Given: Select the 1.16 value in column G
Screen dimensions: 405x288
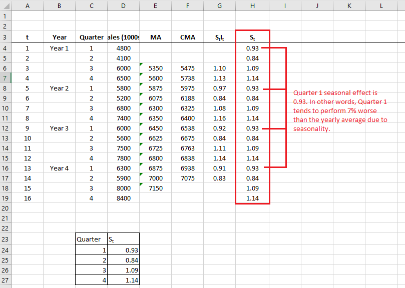Looking at the screenshot, I should click(x=219, y=118).
